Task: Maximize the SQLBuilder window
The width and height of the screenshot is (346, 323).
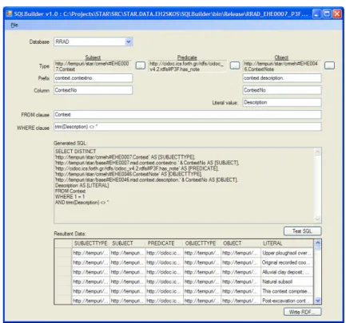Action: tap(327, 14)
